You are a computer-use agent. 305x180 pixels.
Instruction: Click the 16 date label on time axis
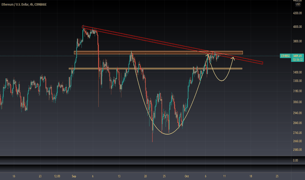click(14, 176)
